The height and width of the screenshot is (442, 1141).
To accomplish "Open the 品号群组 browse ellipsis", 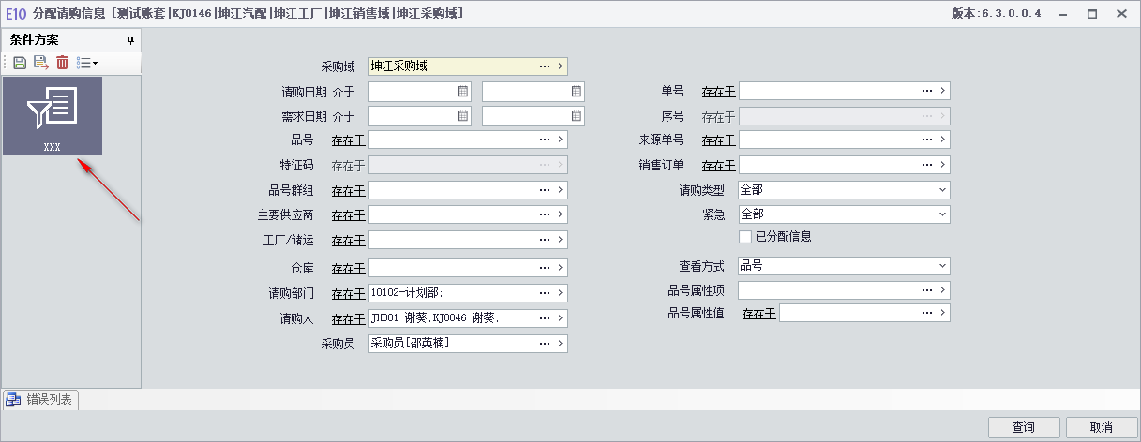I will [545, 190].
